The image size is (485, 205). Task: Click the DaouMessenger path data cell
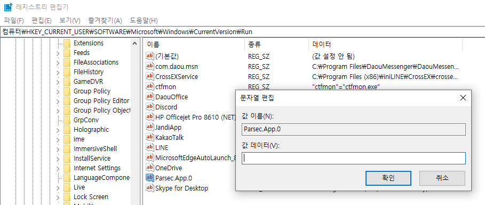[x=385, y=66]
